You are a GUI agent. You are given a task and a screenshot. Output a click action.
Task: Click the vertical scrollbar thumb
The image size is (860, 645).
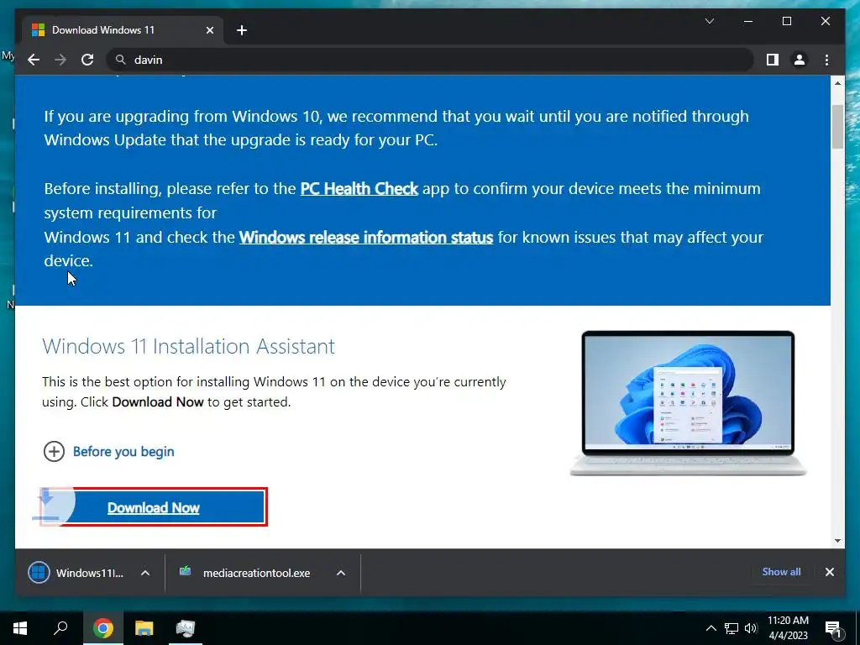pos(837,127)
